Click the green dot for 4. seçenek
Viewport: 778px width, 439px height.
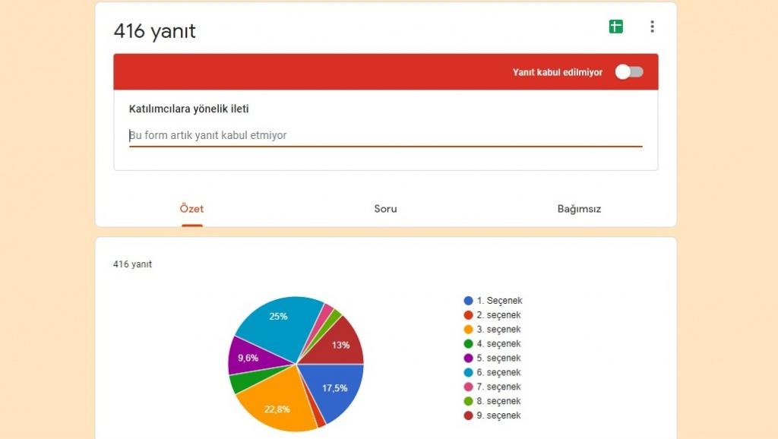coord(469,344)
